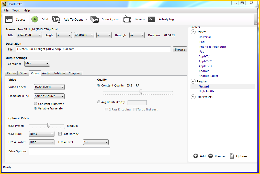260x174 pixels.
Task: Open the Container Mkv dropdown
Action: point(37,64)
